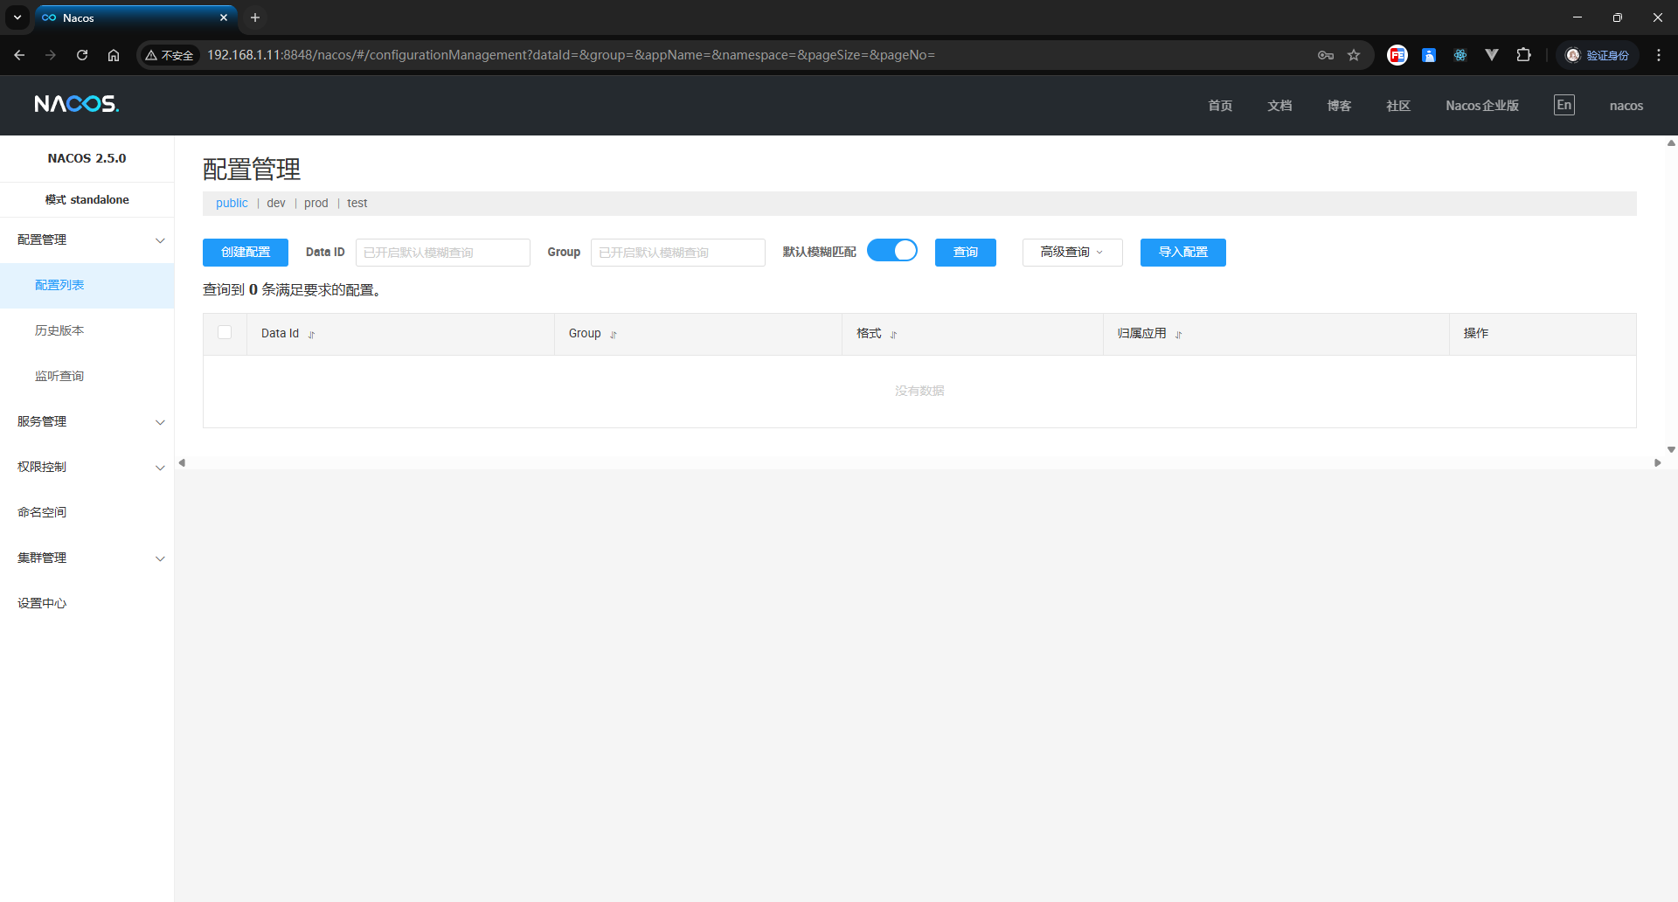Click the 导入配置 button
1678x902 pixels.
(1182, 252)
